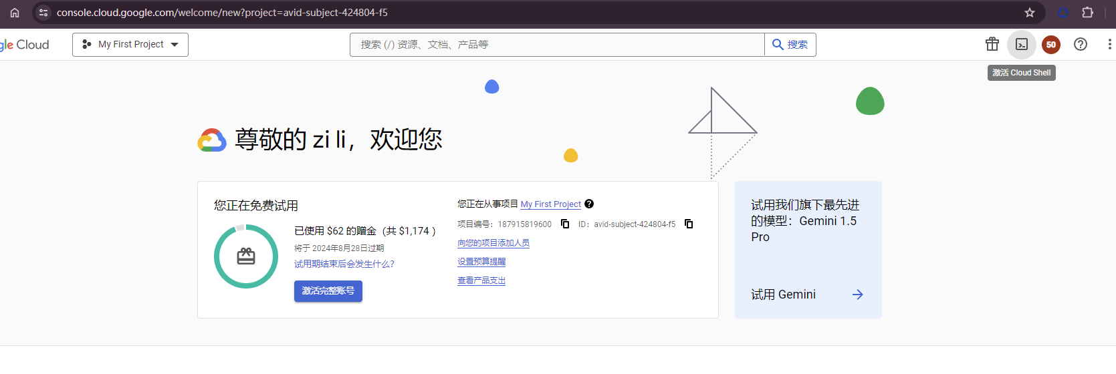Screen dimensions: 1116x374
Task: Open the My First Project link
Action: click(551, 204)
